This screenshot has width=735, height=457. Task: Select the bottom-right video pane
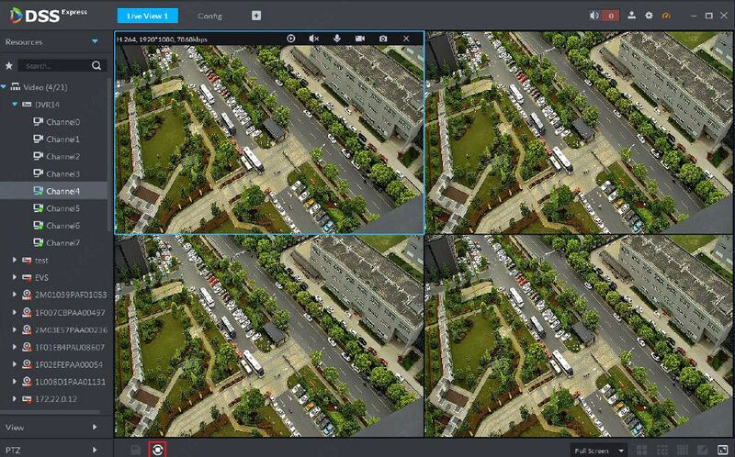pos(579,336)
